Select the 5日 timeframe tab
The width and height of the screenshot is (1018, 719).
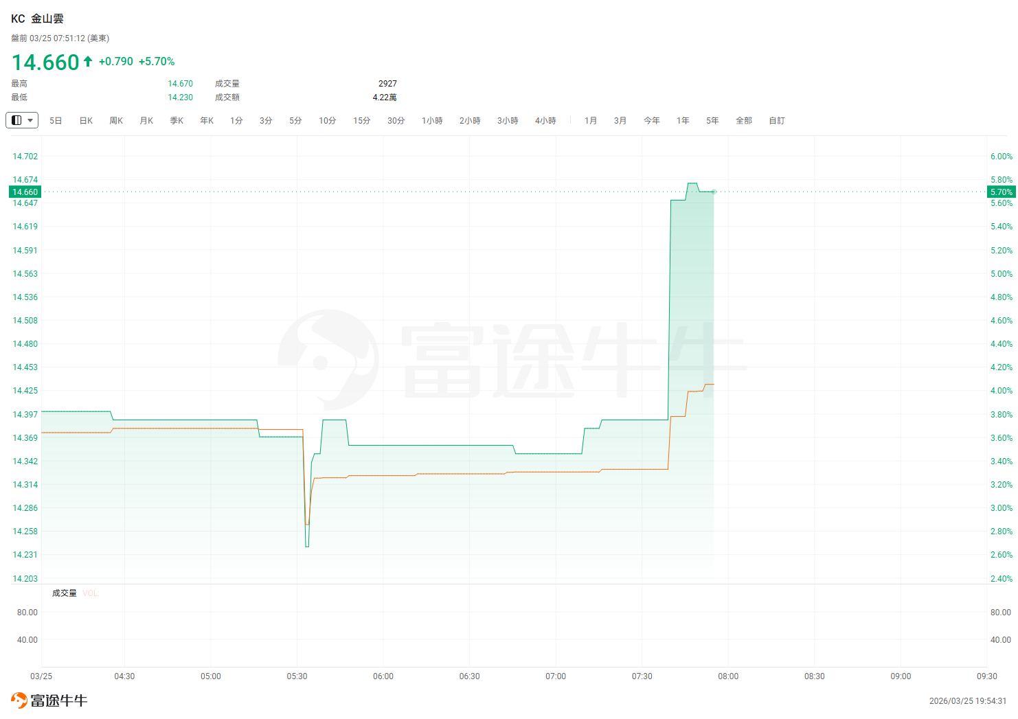[x=56, y=121]
